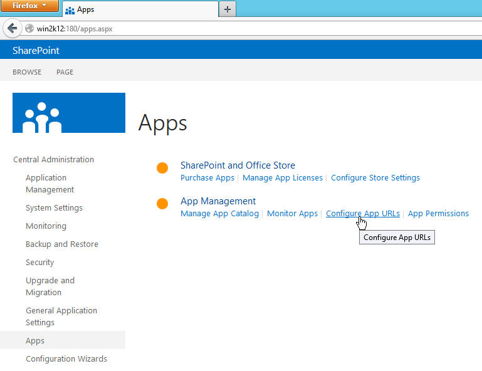Click the Central Administration site logo image
Viewport: 482px width, 371px height.
[69, 113]
